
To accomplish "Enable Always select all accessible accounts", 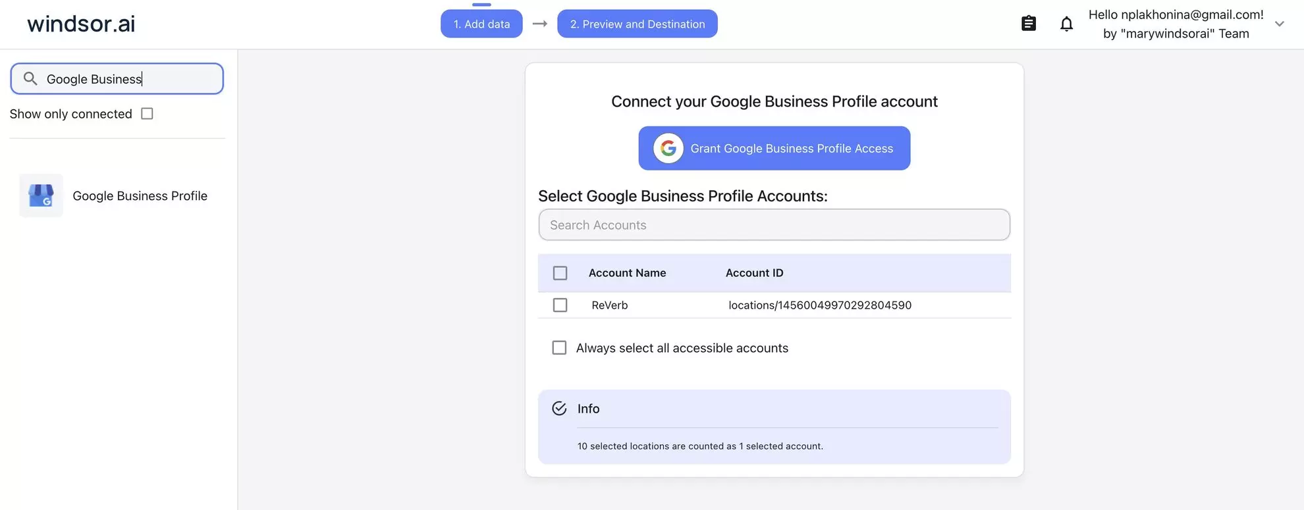I will point(559,347).
